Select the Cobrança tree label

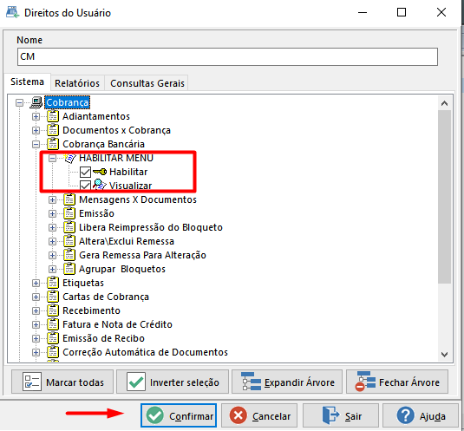[67, 102]
